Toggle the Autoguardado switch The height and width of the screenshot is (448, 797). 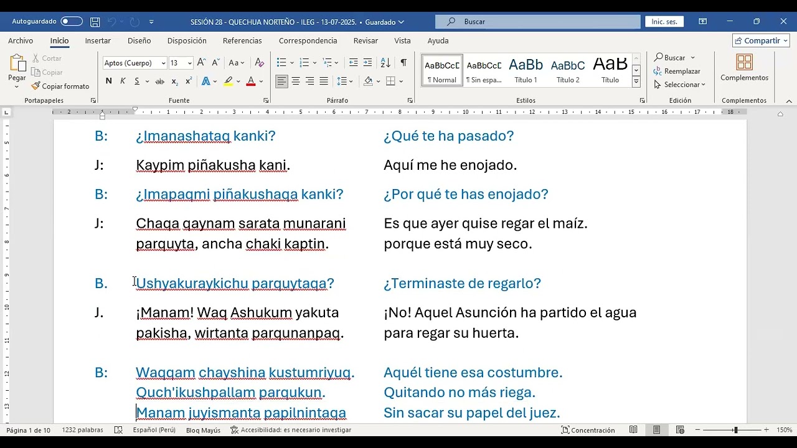click(x=72, y=21)
